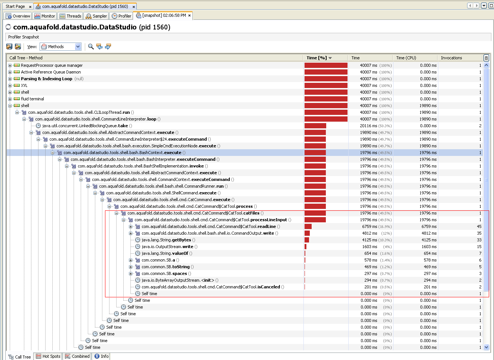Click the thread icon beside fluid terminal
The width and height of the screenshot is (494, 360).
coord(17,99)
